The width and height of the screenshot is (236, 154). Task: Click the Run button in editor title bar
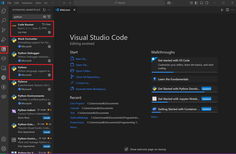click(x=222, y=10)
